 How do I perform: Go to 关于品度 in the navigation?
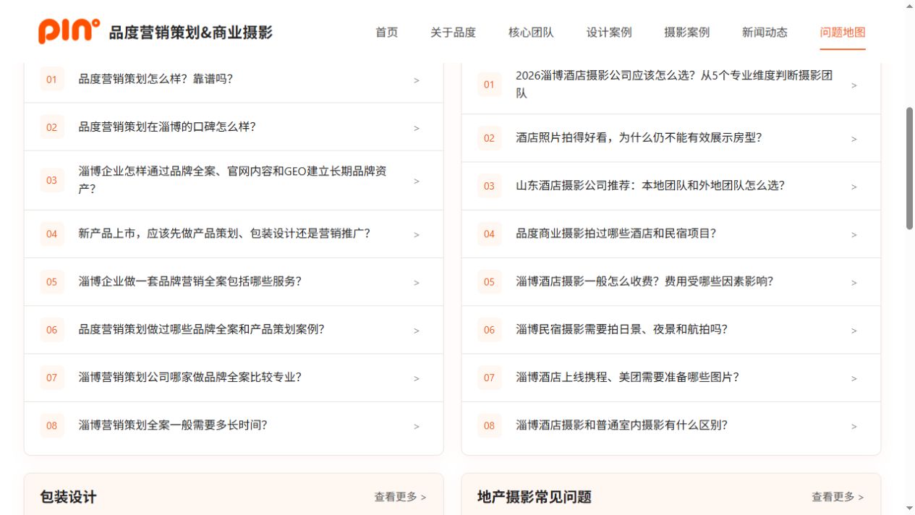[x=454, y=33]
